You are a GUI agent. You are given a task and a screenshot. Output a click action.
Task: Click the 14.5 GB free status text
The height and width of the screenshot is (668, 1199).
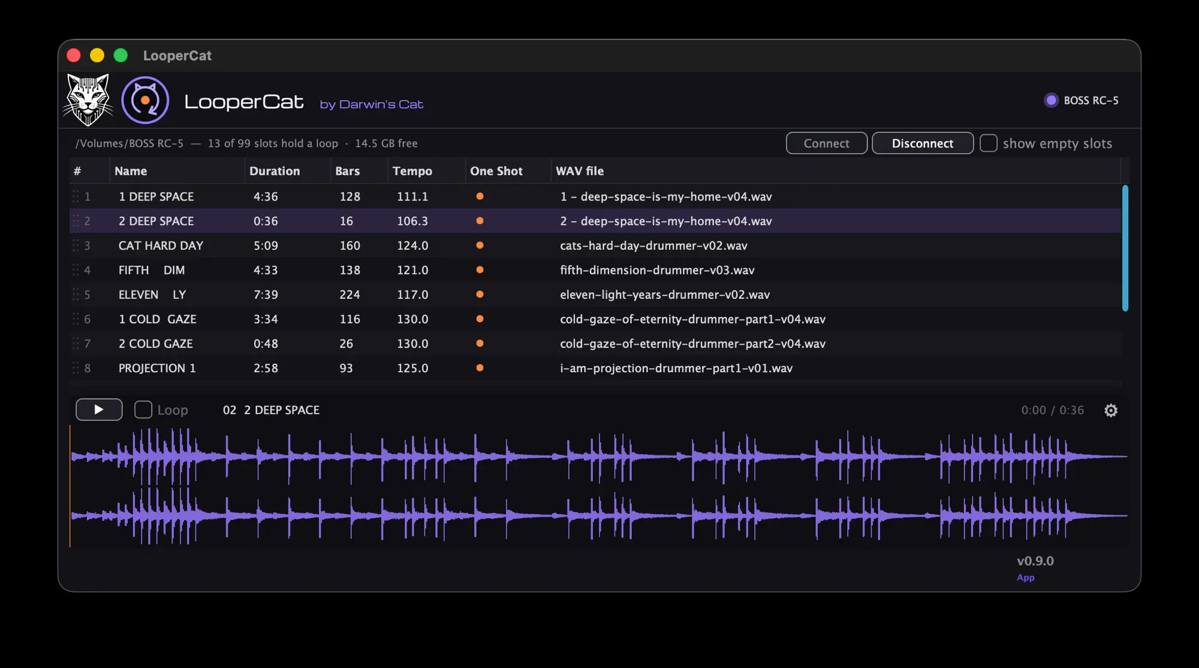coord(386,143)
